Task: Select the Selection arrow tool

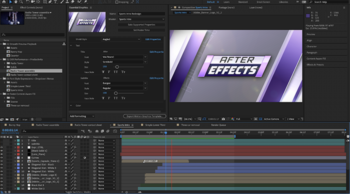Action: click(11, 2)
